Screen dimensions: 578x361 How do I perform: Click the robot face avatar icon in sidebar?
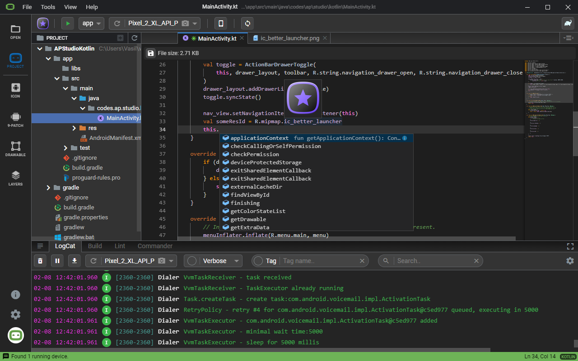[x=16, y=335]
